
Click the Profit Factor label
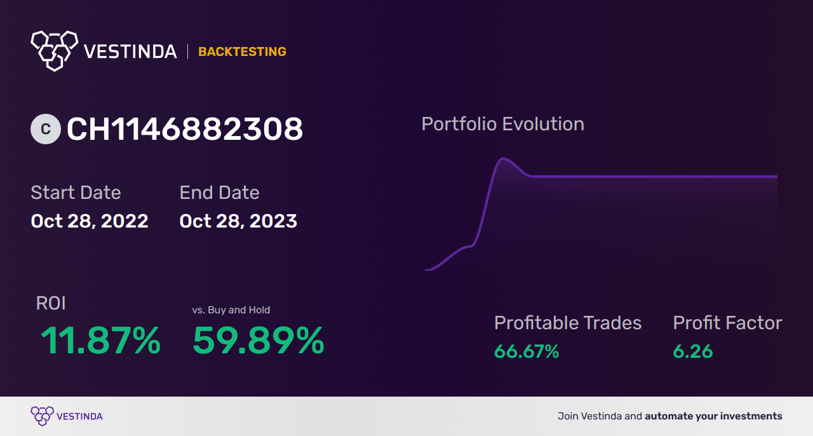[x=727, y=323]
